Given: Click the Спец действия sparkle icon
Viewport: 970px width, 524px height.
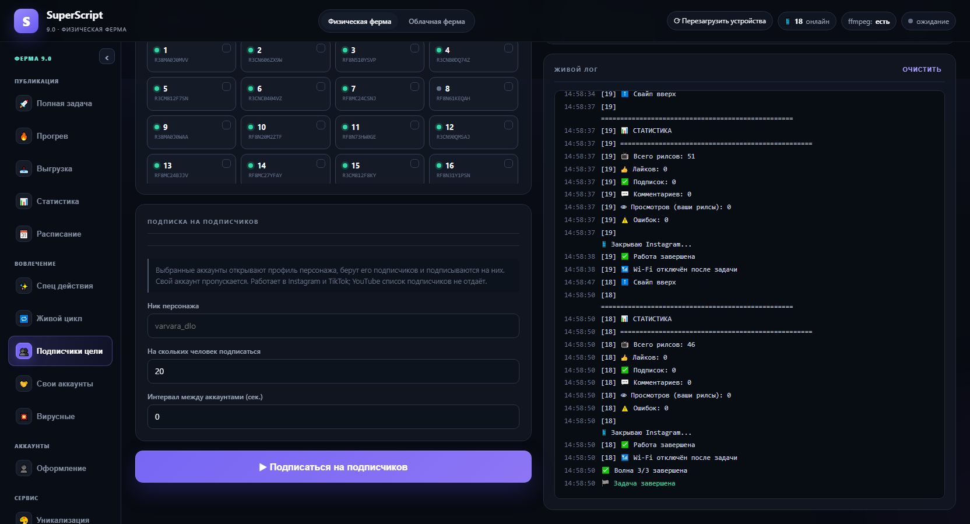Looking at the screenshot, I should point(24,286).
